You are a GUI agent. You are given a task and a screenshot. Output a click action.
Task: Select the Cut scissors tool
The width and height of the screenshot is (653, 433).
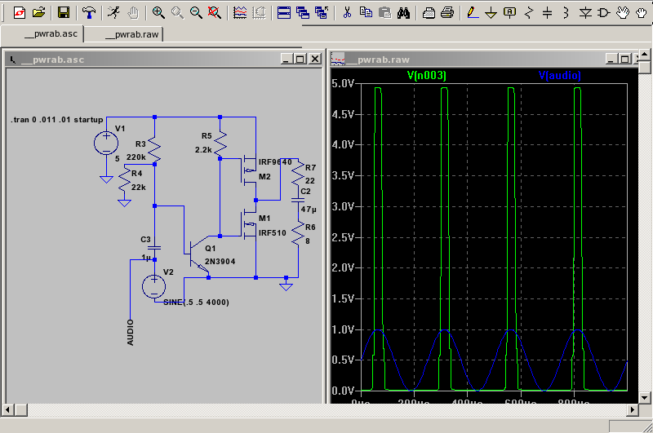tap(347, 12)
